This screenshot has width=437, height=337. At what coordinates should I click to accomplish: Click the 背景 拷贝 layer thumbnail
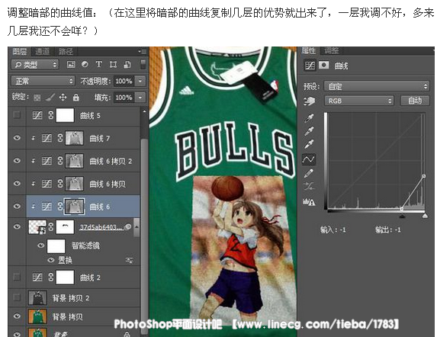[37, 316]
